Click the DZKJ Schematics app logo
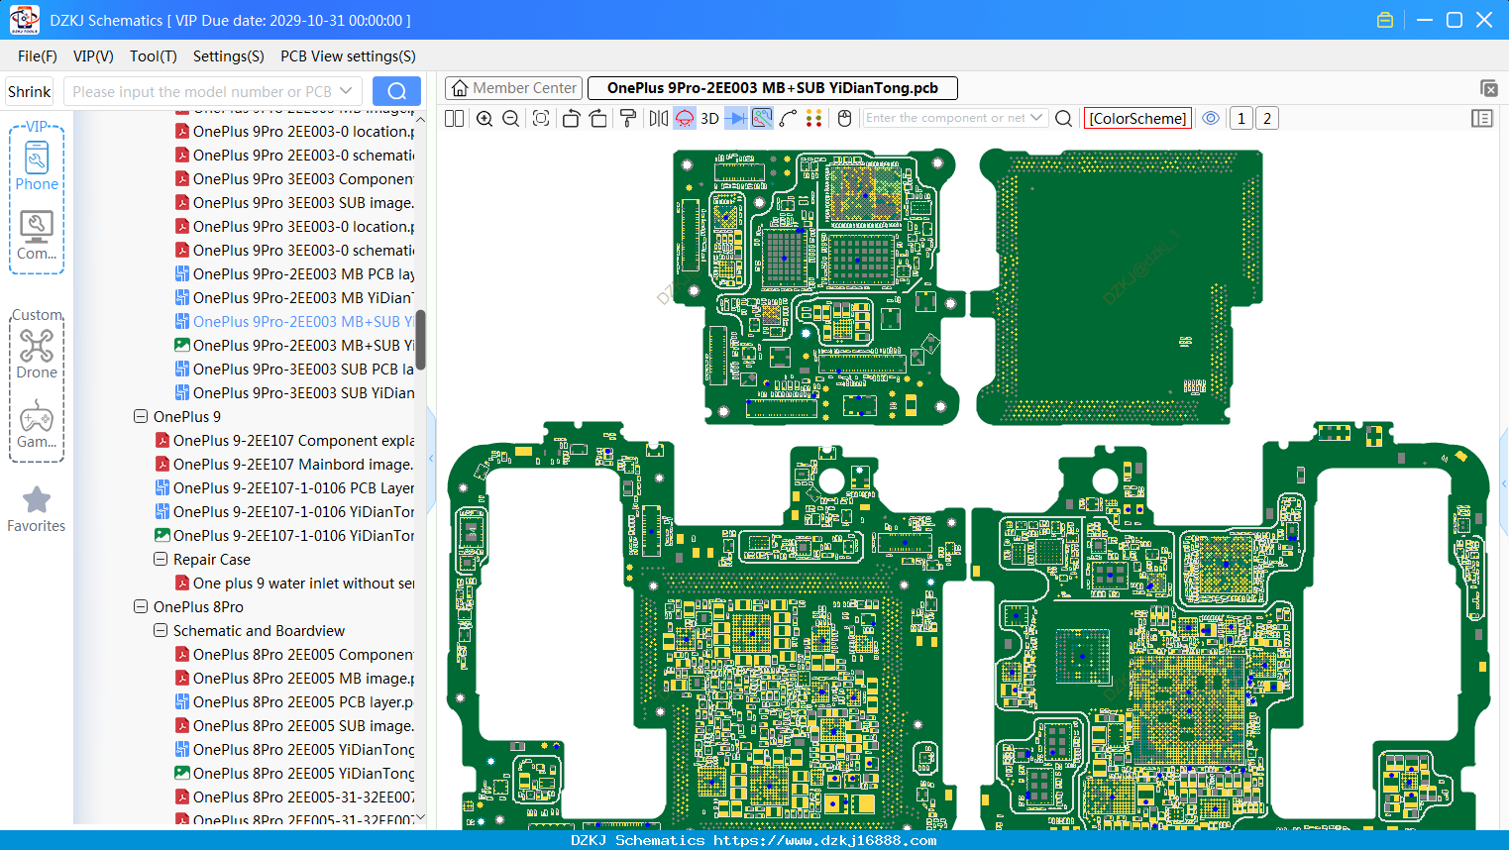The width and height of the screenshot is (1509, 850). [x=24, y=20]
